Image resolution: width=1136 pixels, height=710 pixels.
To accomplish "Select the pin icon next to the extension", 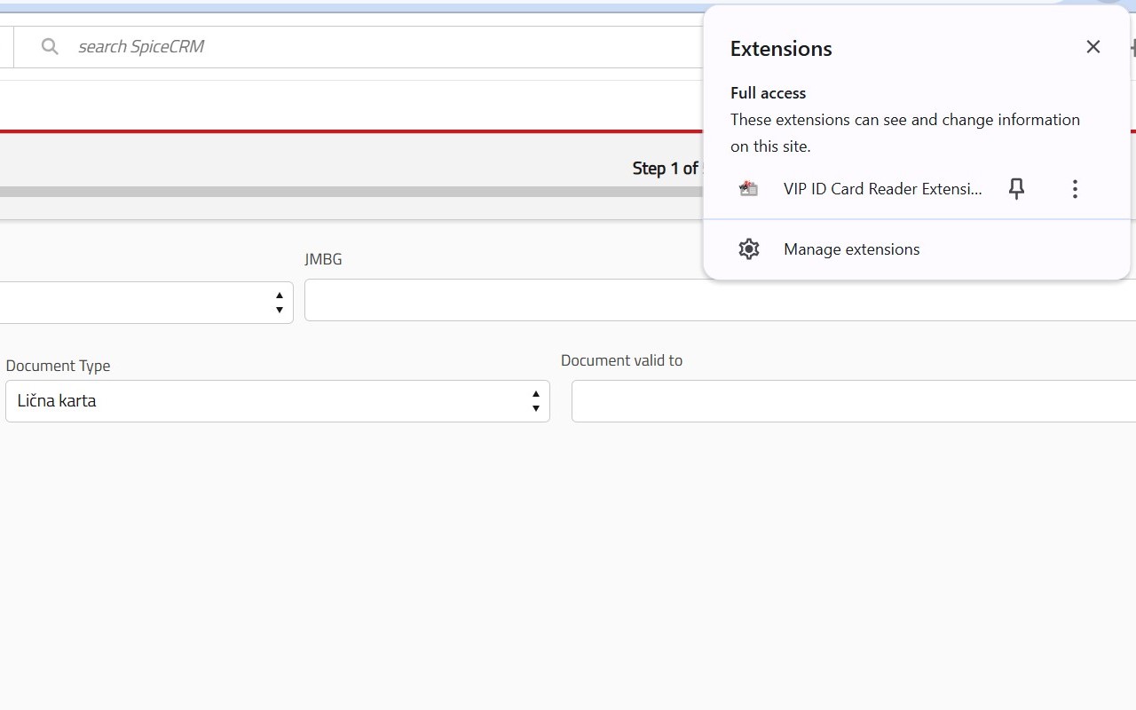I will (x=1015, y=188).
